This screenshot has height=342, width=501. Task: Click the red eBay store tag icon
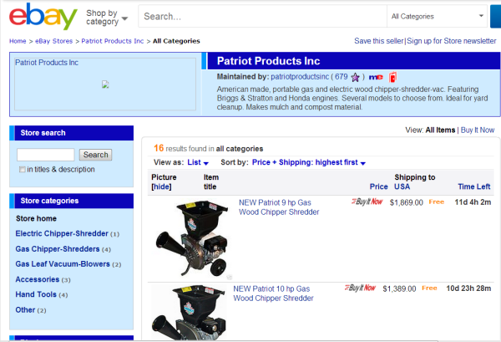(x=392, y=77)
